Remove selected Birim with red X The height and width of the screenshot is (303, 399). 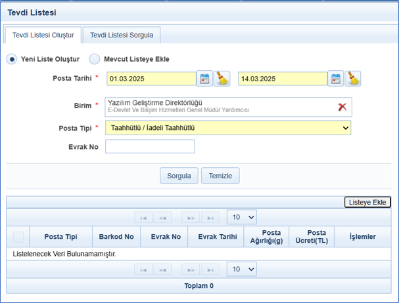coord(342,107)
